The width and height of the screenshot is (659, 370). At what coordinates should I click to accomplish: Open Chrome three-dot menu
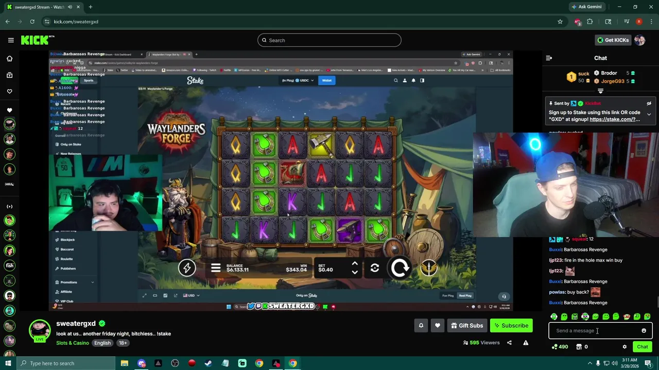pyautogui.click(x=651, y=22)
